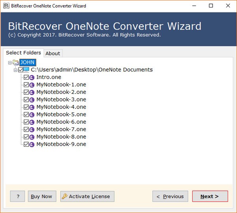Uncheck the MyNotebook-1.one checkbox
Screen dimensions: 237x213
(26, 85)
